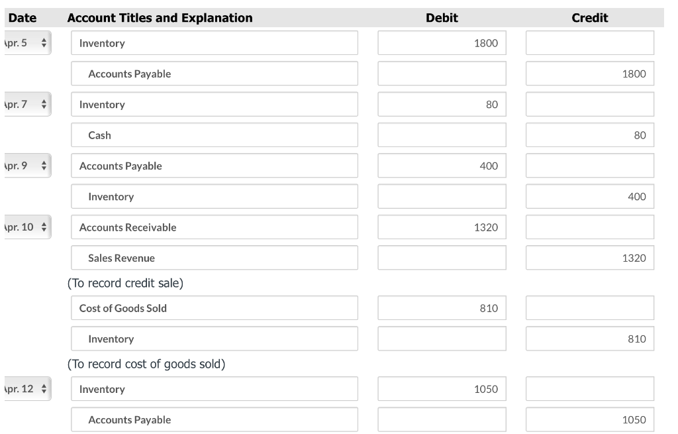This screenshot has height=434, width=678.
Task: Select the Accounts Receivable account title field
Action: tap(215, 227)
